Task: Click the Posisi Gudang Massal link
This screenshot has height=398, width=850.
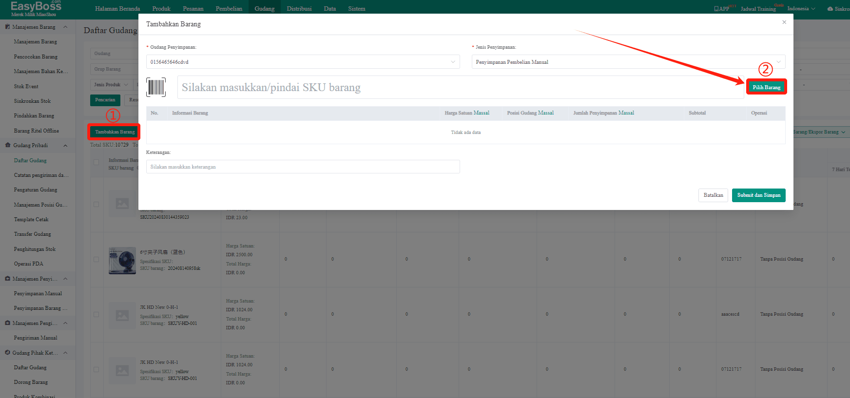Action: click(x=545, y=113)
